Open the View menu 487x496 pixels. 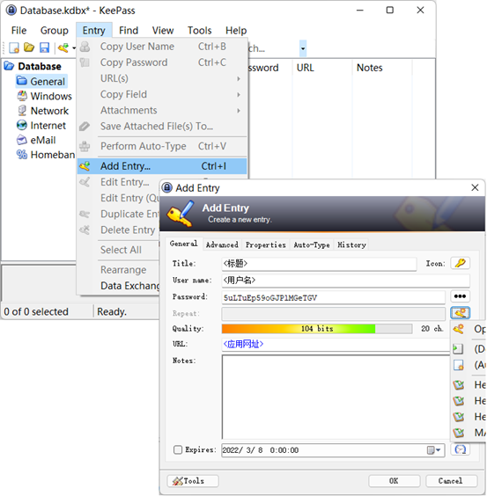(163, 31)
